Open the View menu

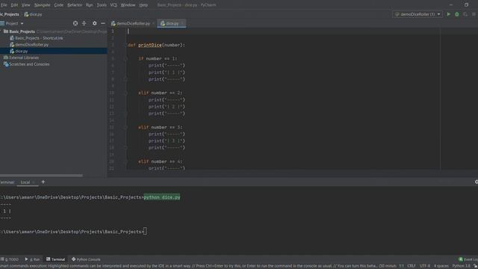tap(25, 5)
